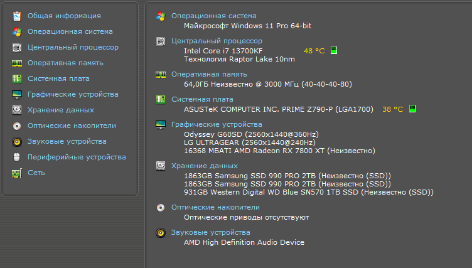
Task: Open the Сеть section in sidebar
Action: point(36,173)
